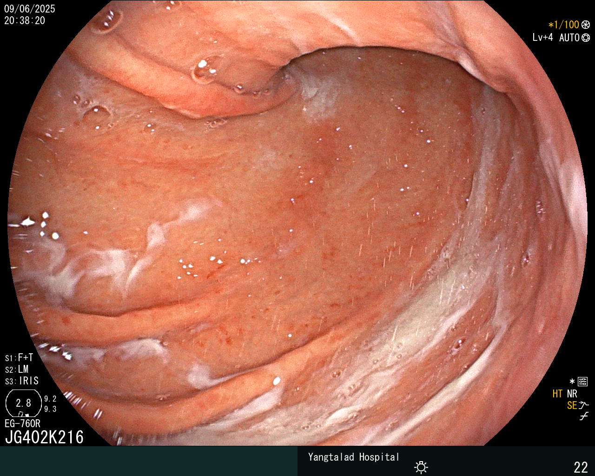The width and height of the screenshot is (595, 476).
Task: Click the scope model EG-760R
Action: coord(22,423)
